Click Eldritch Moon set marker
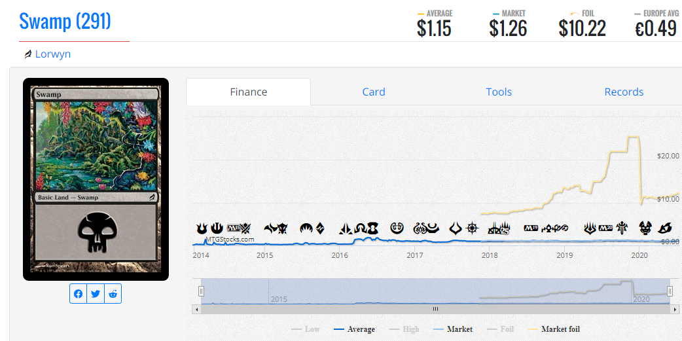This screenshot has width=682, height=341. point(373,228)
